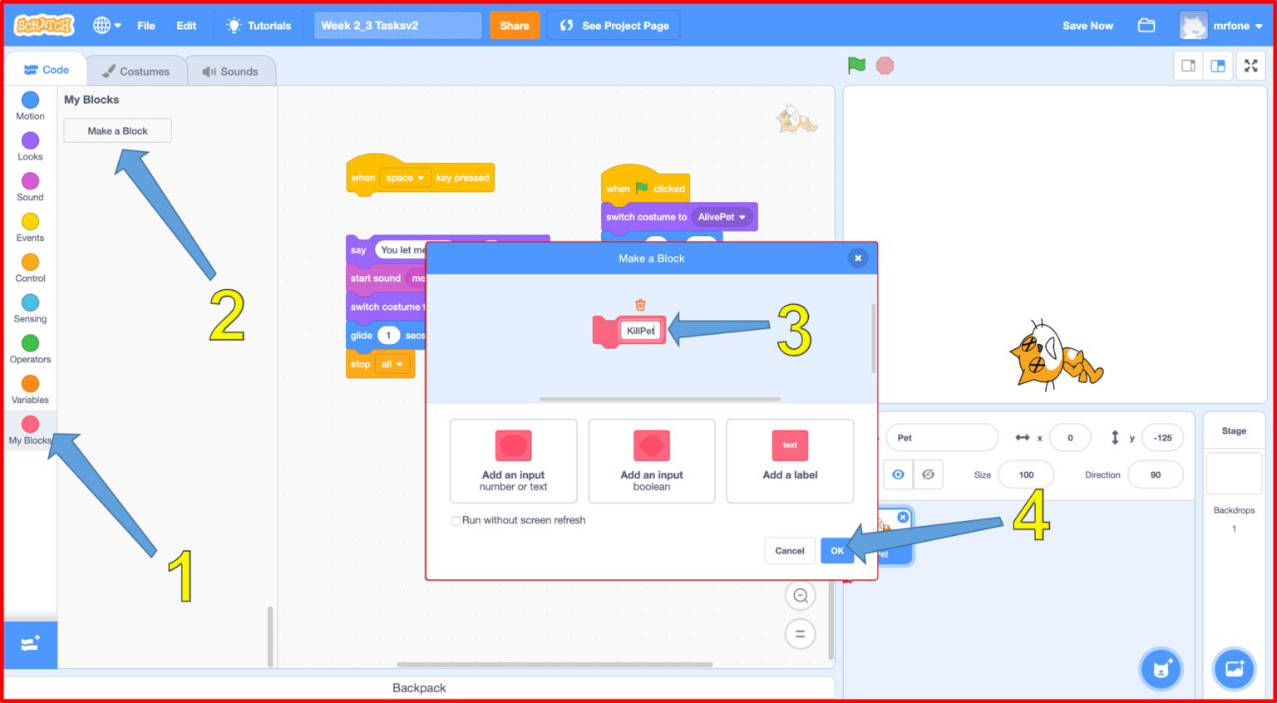Open the space key dropdown

click(x=405, y=177)
